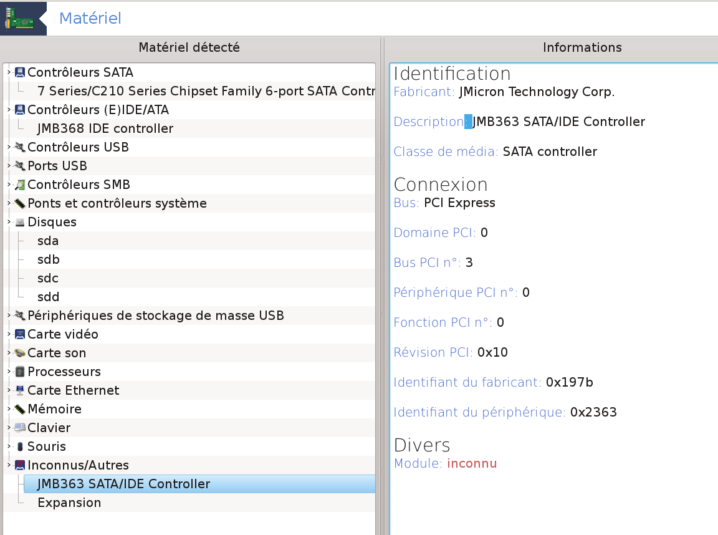Click the Processeurs chip icon

pyautogui.click(x=20, y=372)
